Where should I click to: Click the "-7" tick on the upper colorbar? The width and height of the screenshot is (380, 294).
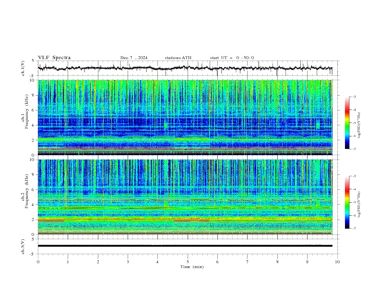354,149
